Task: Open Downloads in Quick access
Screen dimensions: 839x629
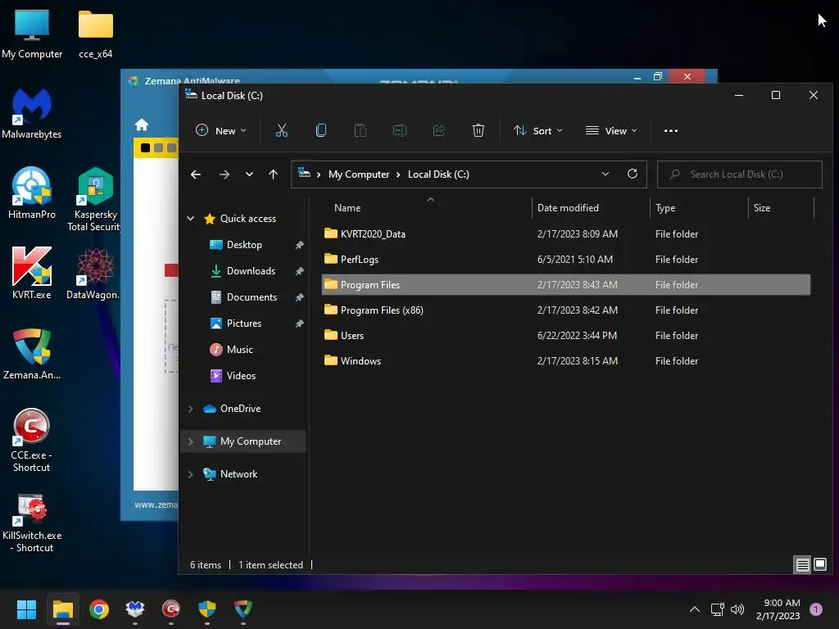Action: (251, 270)
